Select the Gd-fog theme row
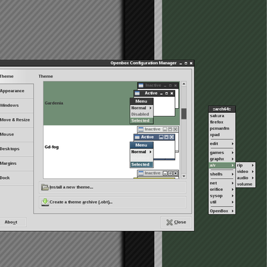Screen dimensions: 267x267 pos(111,147)
